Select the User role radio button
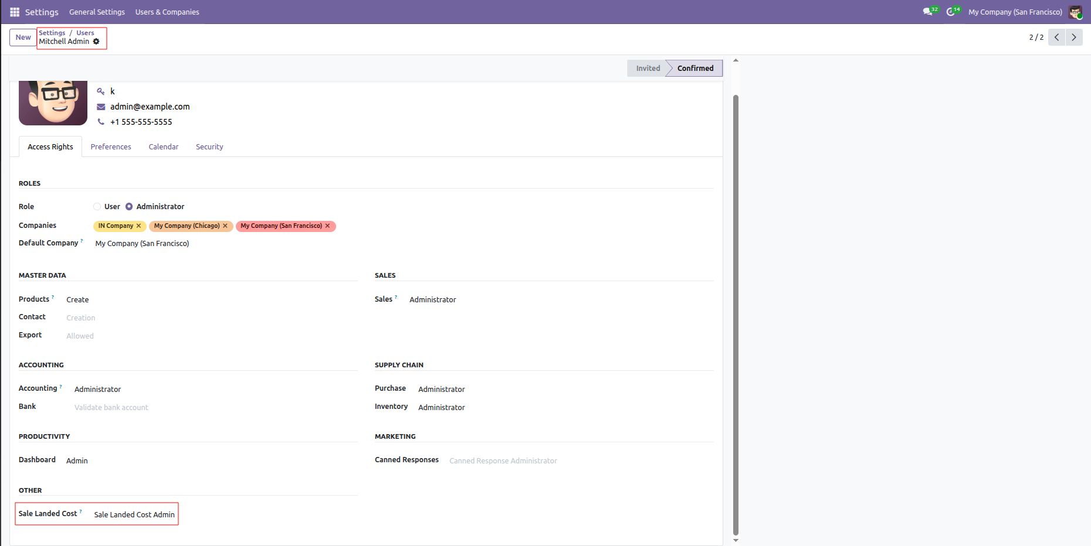 click(97, 207)
